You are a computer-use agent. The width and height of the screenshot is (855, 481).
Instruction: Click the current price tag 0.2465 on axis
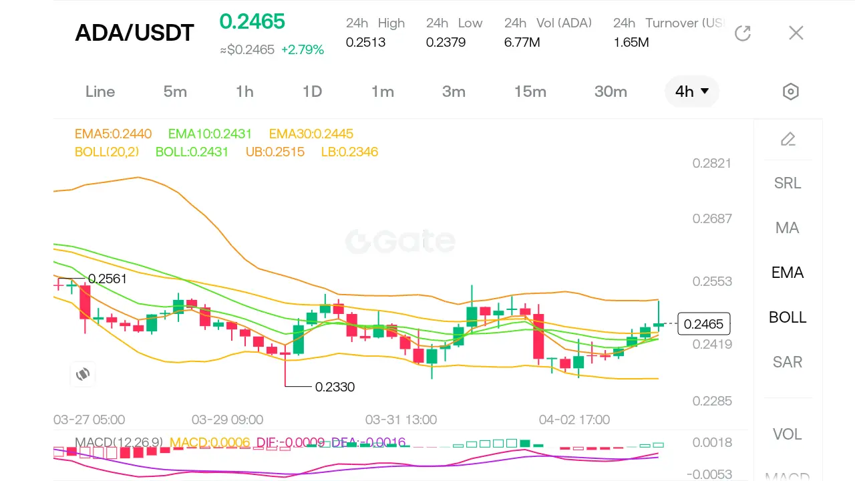pyautogui.click(x=704, y=324)
